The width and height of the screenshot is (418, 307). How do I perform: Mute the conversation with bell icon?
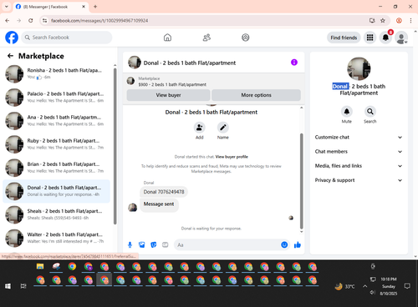click(x=347, y=112)
